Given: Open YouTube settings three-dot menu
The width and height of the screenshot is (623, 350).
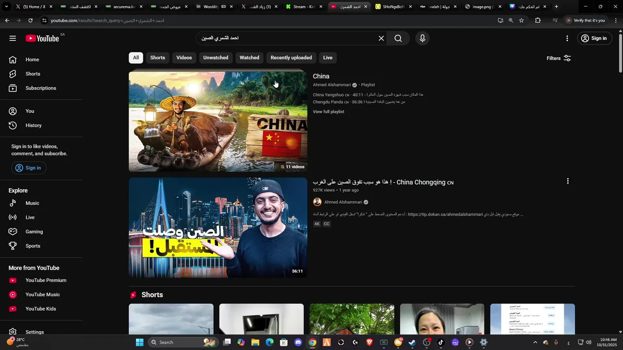Looking at the screenshot, I should [567, 38].
